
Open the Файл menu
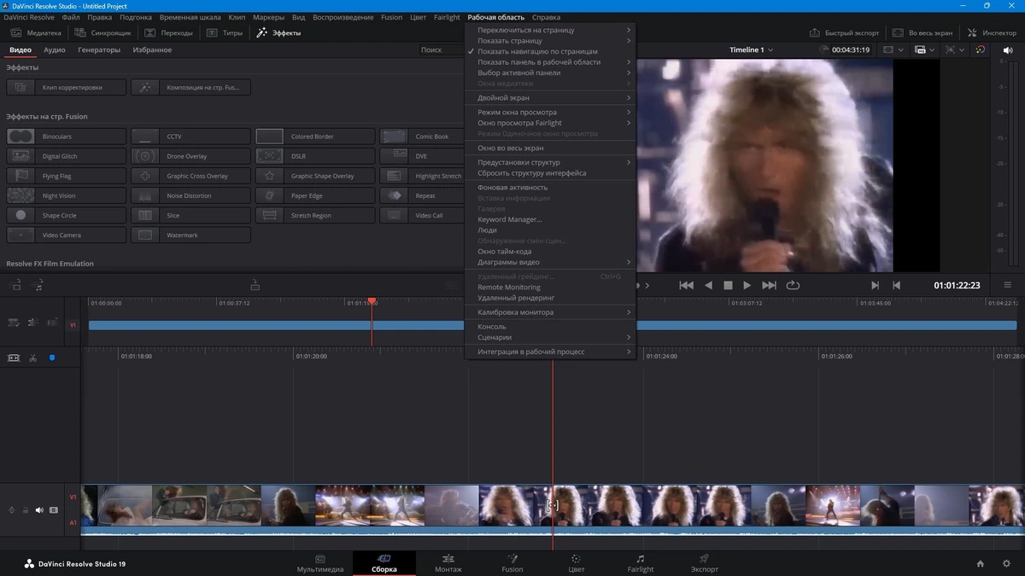(x=71, y=17)
